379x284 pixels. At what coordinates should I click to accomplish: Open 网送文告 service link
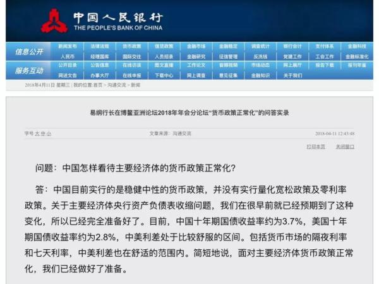(68, 75)
